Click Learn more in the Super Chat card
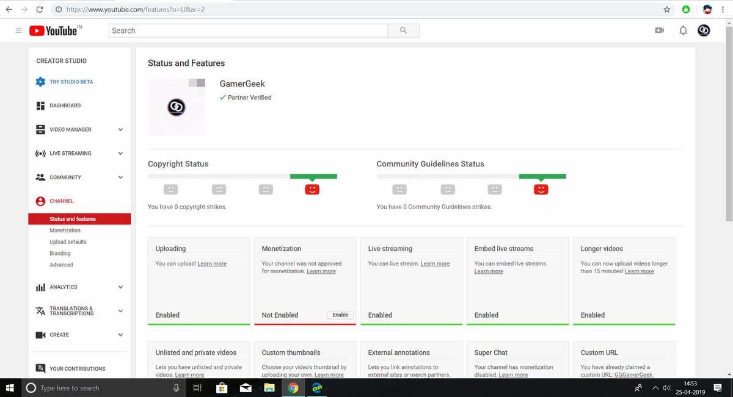 pyautogui.click(x=513, y=374)
